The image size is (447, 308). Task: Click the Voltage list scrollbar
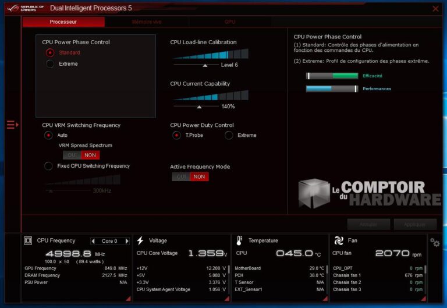click(229, 270)
